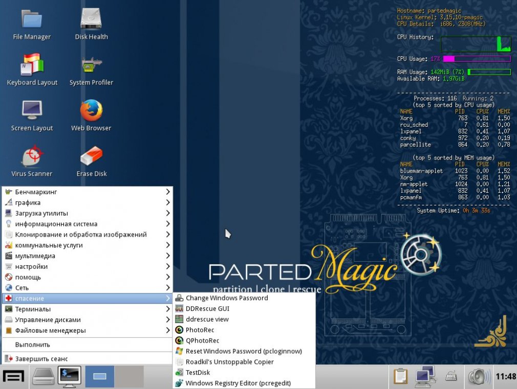Open the Файловые менеджеры menu category
The height and width of the screenshot is (389, 517).
click(x=88, y=330)
